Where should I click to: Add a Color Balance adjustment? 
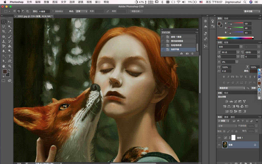tap(229, 106)
